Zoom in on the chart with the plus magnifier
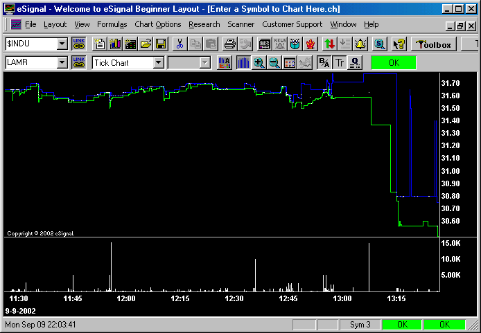 pos(259,62)
